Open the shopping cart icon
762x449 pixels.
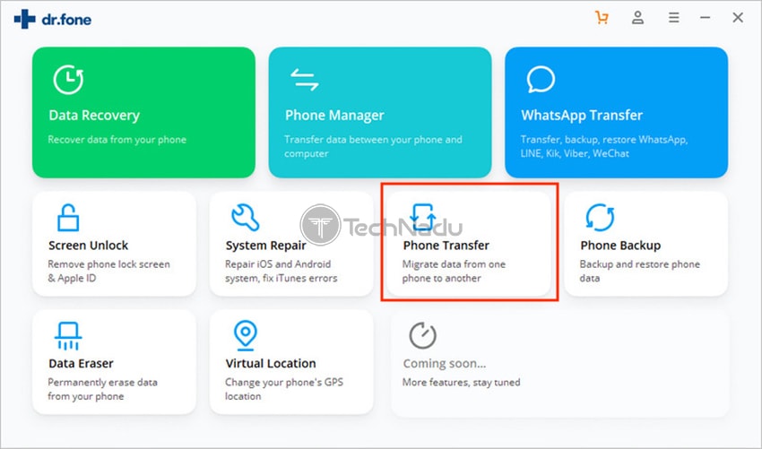(x=602, y=18)
